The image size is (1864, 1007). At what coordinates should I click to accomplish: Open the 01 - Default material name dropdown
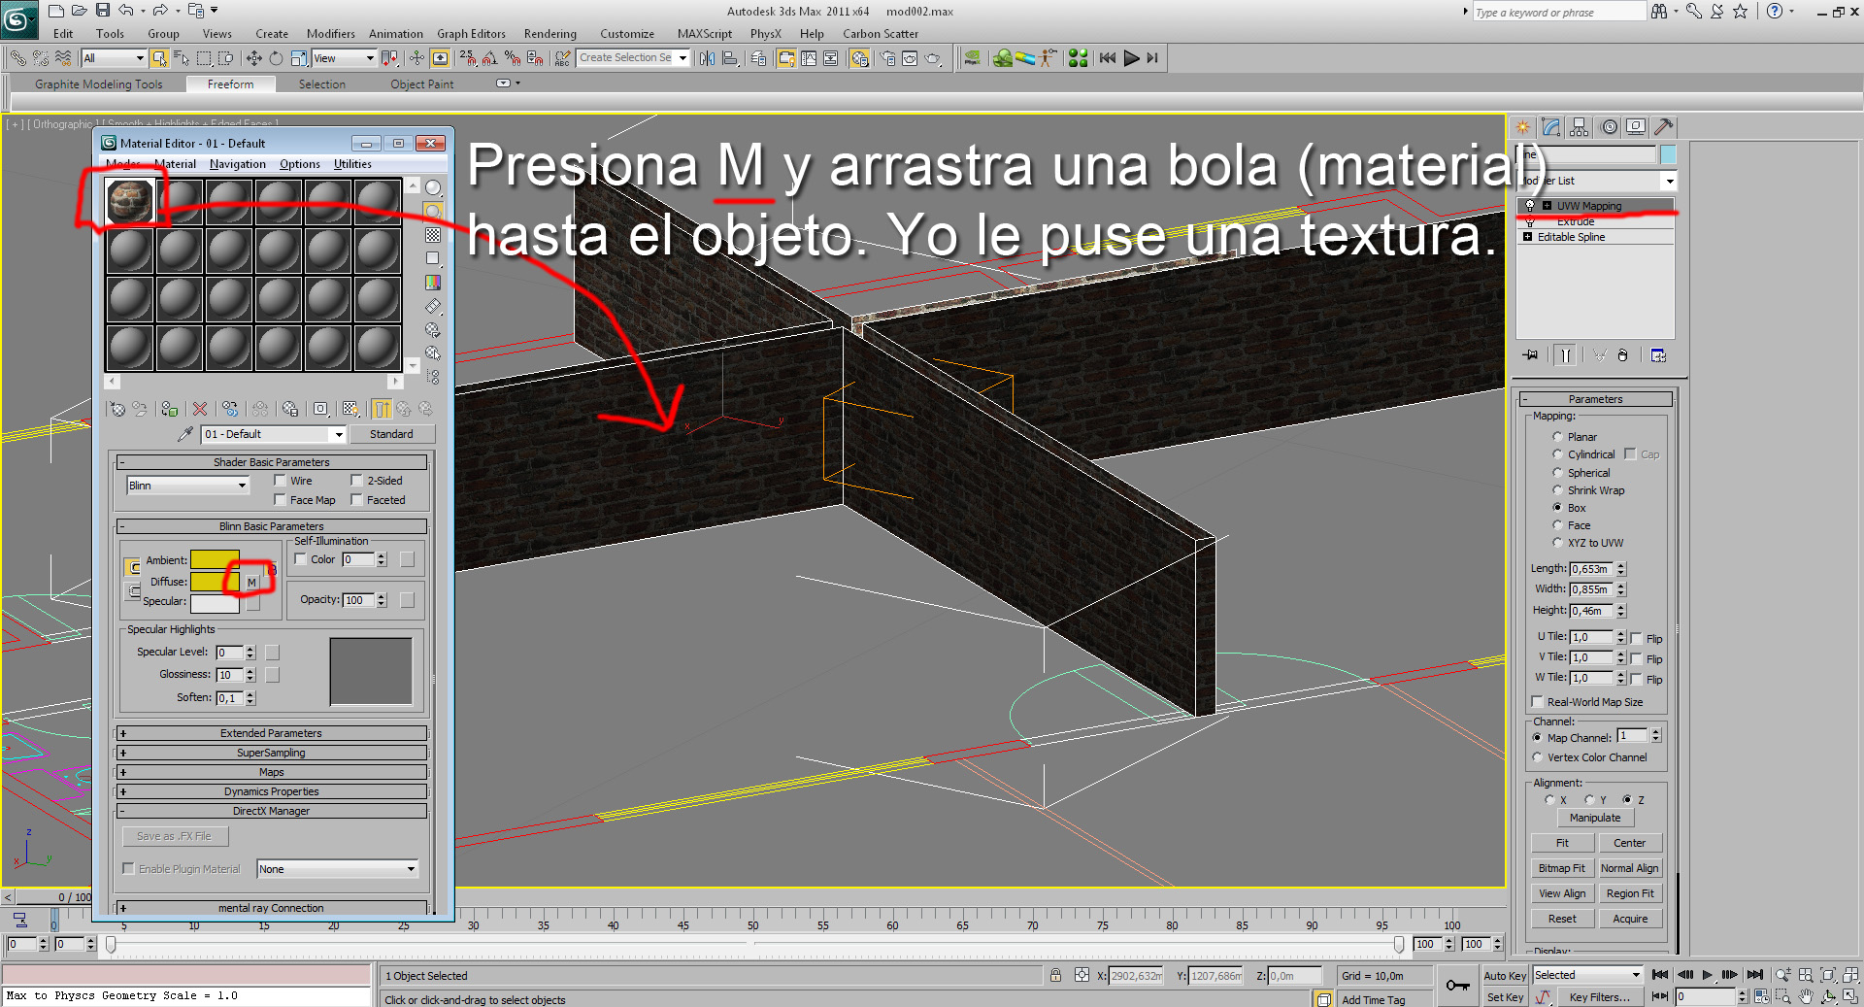(x=274, y=434)
